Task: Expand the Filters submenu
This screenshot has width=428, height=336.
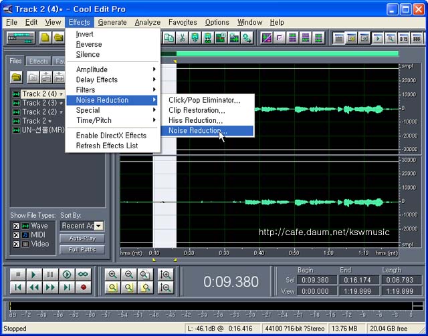Action: 112,90
